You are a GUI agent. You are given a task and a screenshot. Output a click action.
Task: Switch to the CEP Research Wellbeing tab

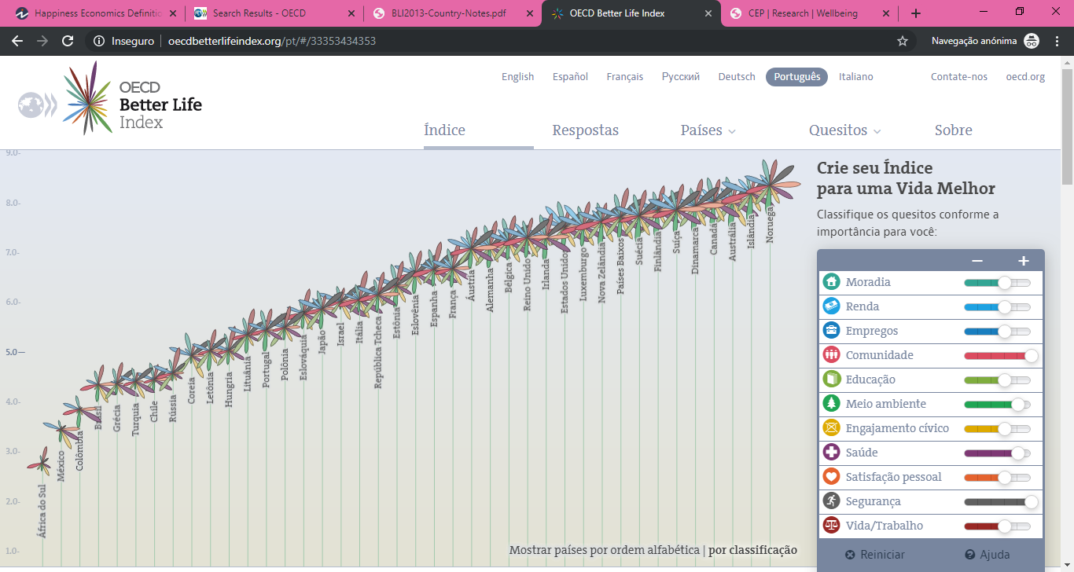point(809,13)
